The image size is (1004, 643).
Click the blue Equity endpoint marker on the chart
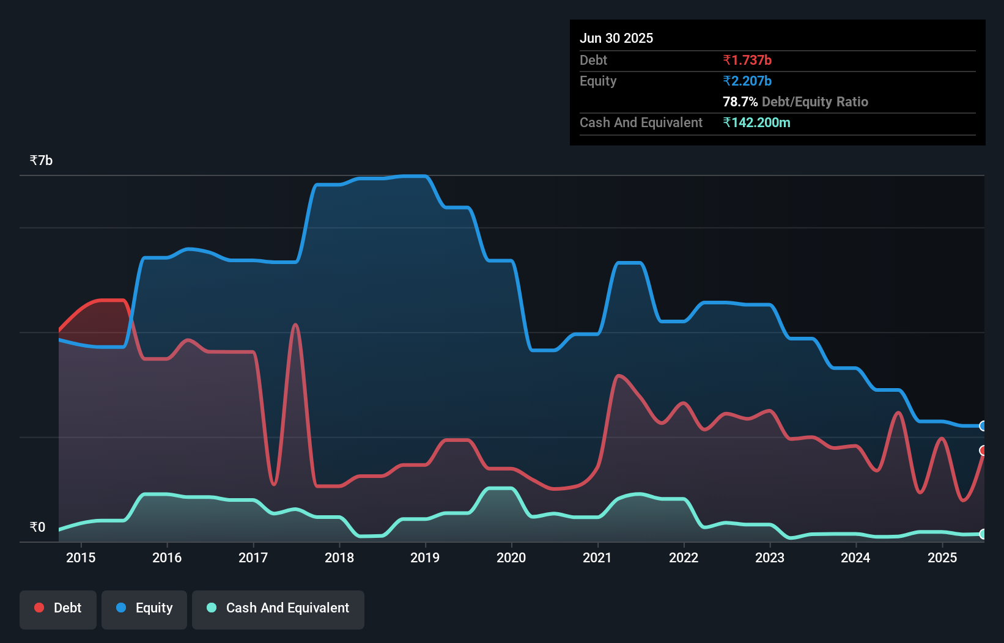click(983, 426)
